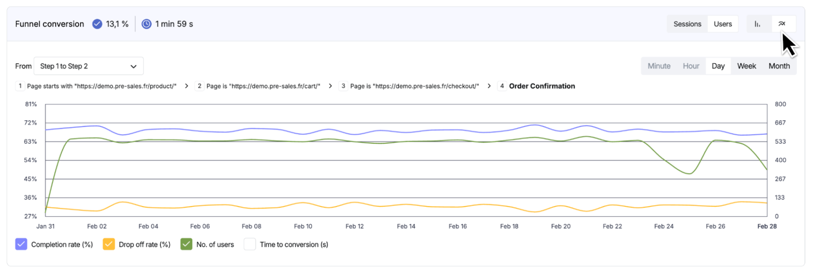Click step 1 product page condition
This screenshot has height=273, width=813.
(x=102, y=86)
